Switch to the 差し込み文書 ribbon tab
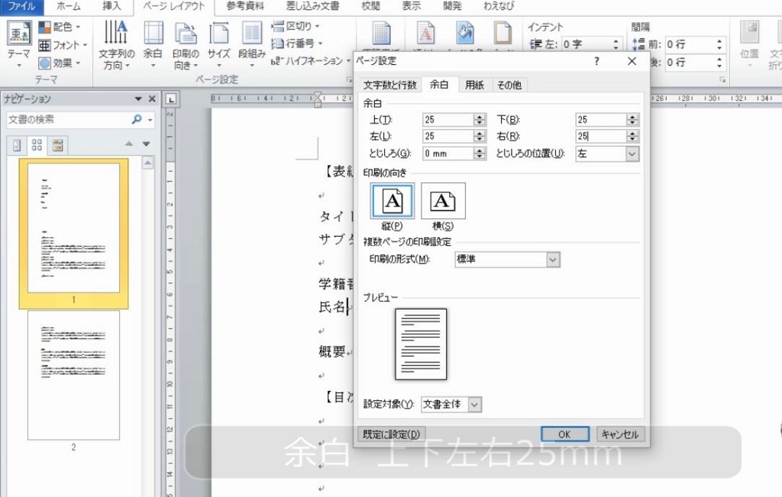Screen dimensions: 782x497 coord(312,6)
